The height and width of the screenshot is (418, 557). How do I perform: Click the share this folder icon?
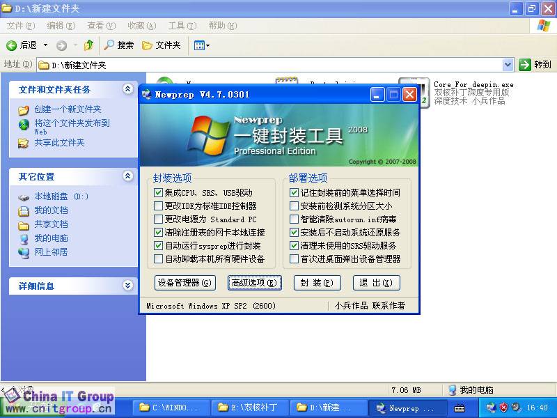[24, 144]
